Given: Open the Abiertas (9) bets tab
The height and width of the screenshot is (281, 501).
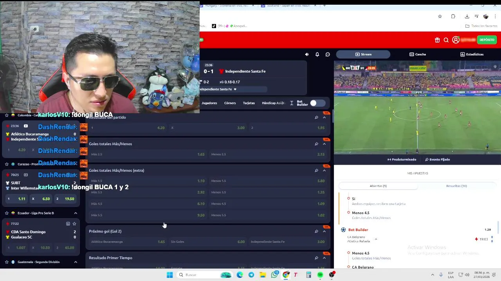Looking at the screenshot, I should 378,186.
